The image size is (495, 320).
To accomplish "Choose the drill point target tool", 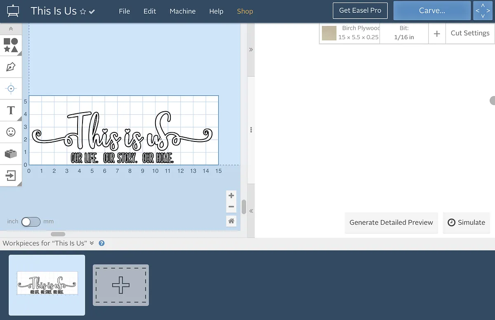I will coord(11,89).
